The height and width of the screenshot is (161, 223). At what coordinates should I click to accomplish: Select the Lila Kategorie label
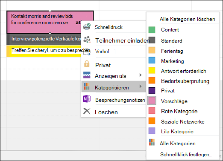[177, 132]
